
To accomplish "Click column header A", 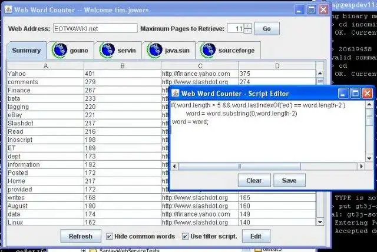I will pos(45,66).
